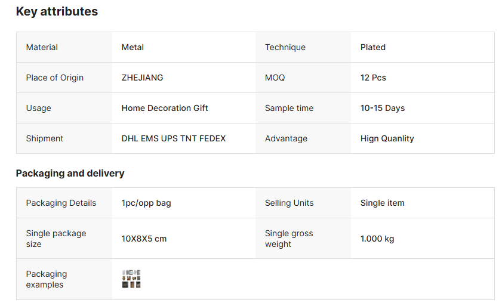Click the Single item selling units value
Screen dimensions: 499x306
click(x=382, y=203)
